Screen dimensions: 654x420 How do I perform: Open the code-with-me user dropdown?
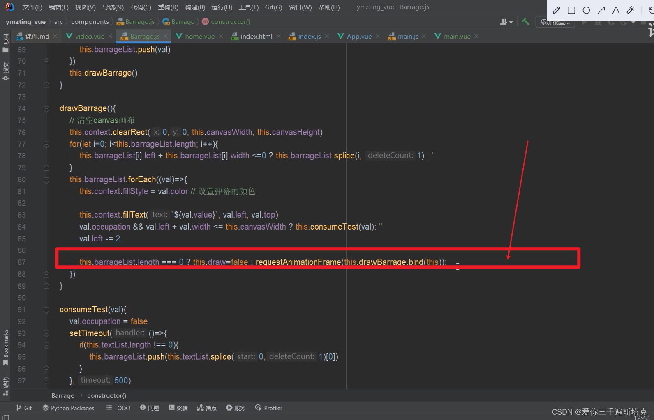pos(506,22)
